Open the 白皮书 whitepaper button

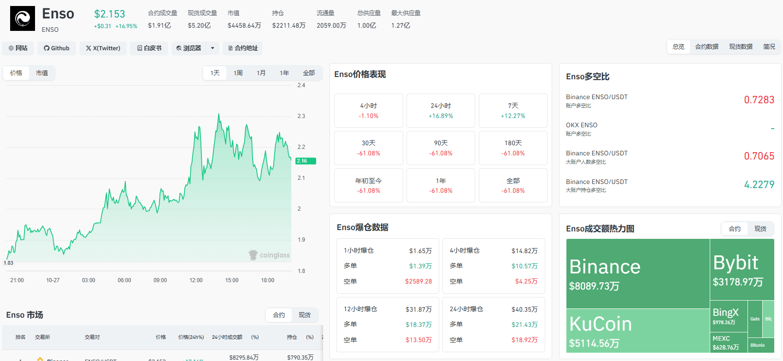click(149, 48)
